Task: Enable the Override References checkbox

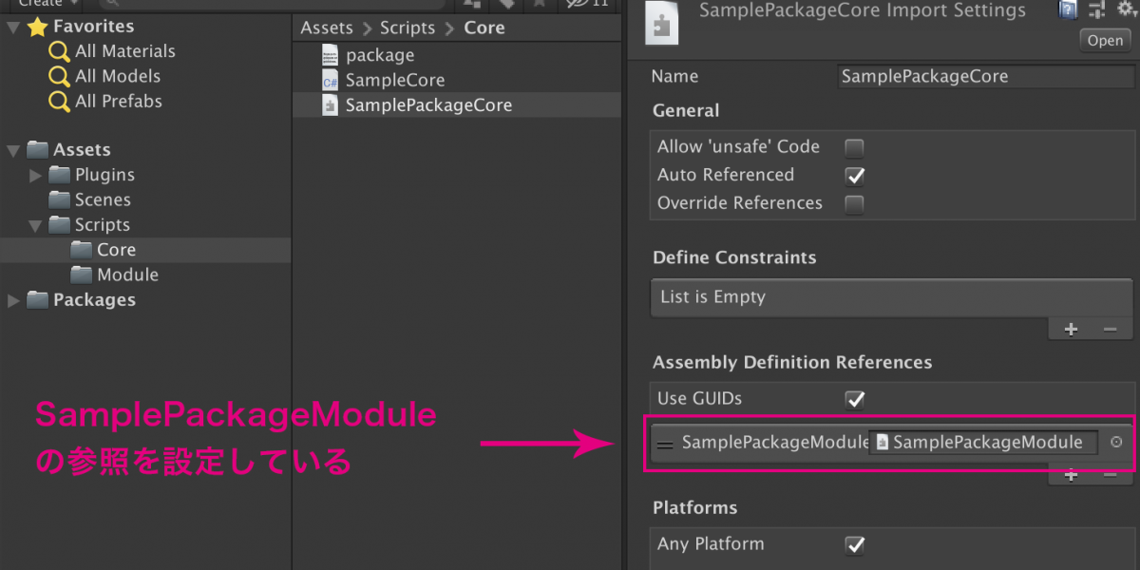Action: 855,203
